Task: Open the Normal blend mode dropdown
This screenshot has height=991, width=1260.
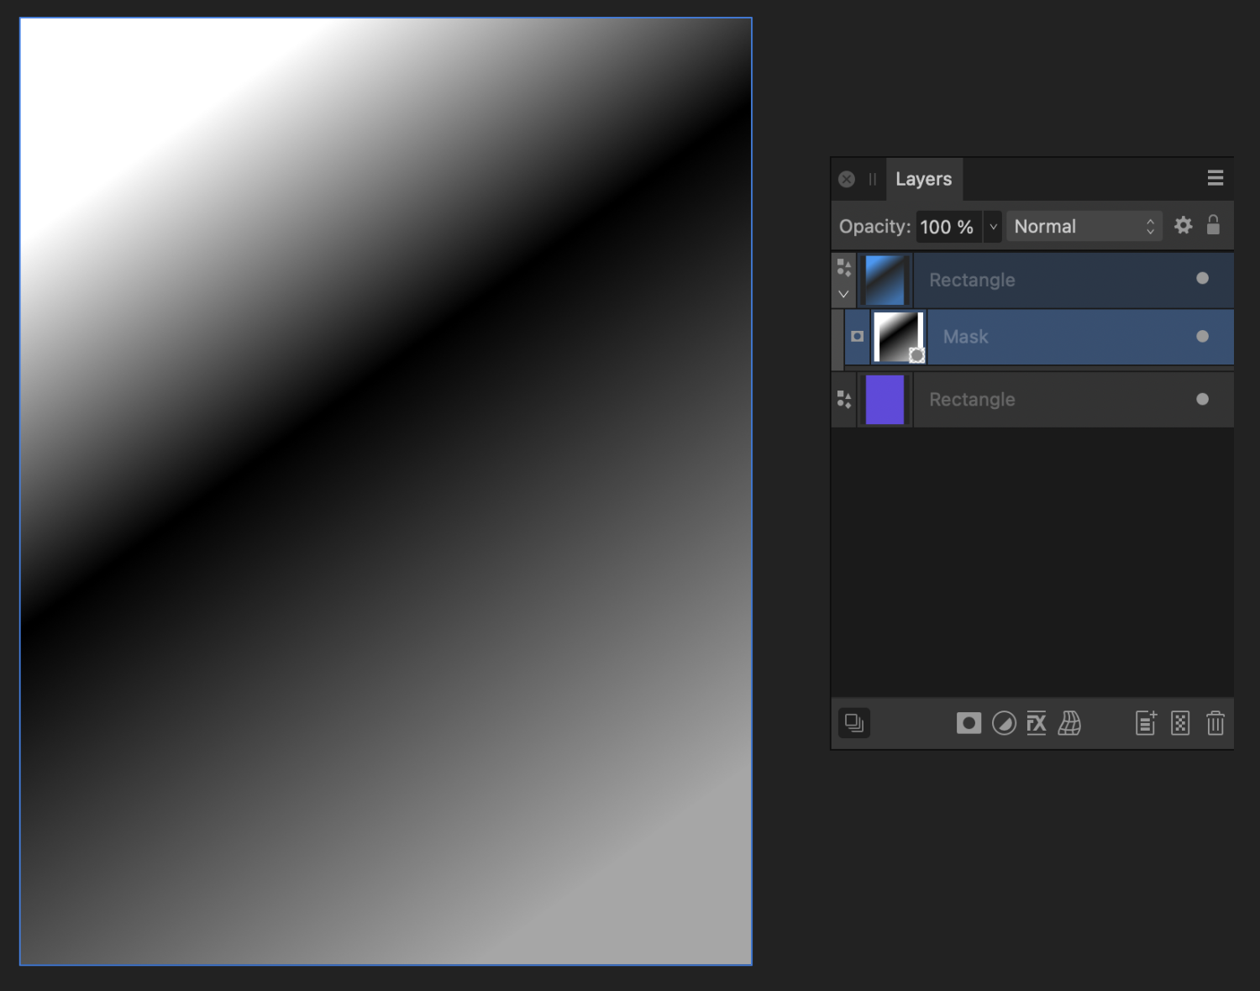Action: 1084,226
